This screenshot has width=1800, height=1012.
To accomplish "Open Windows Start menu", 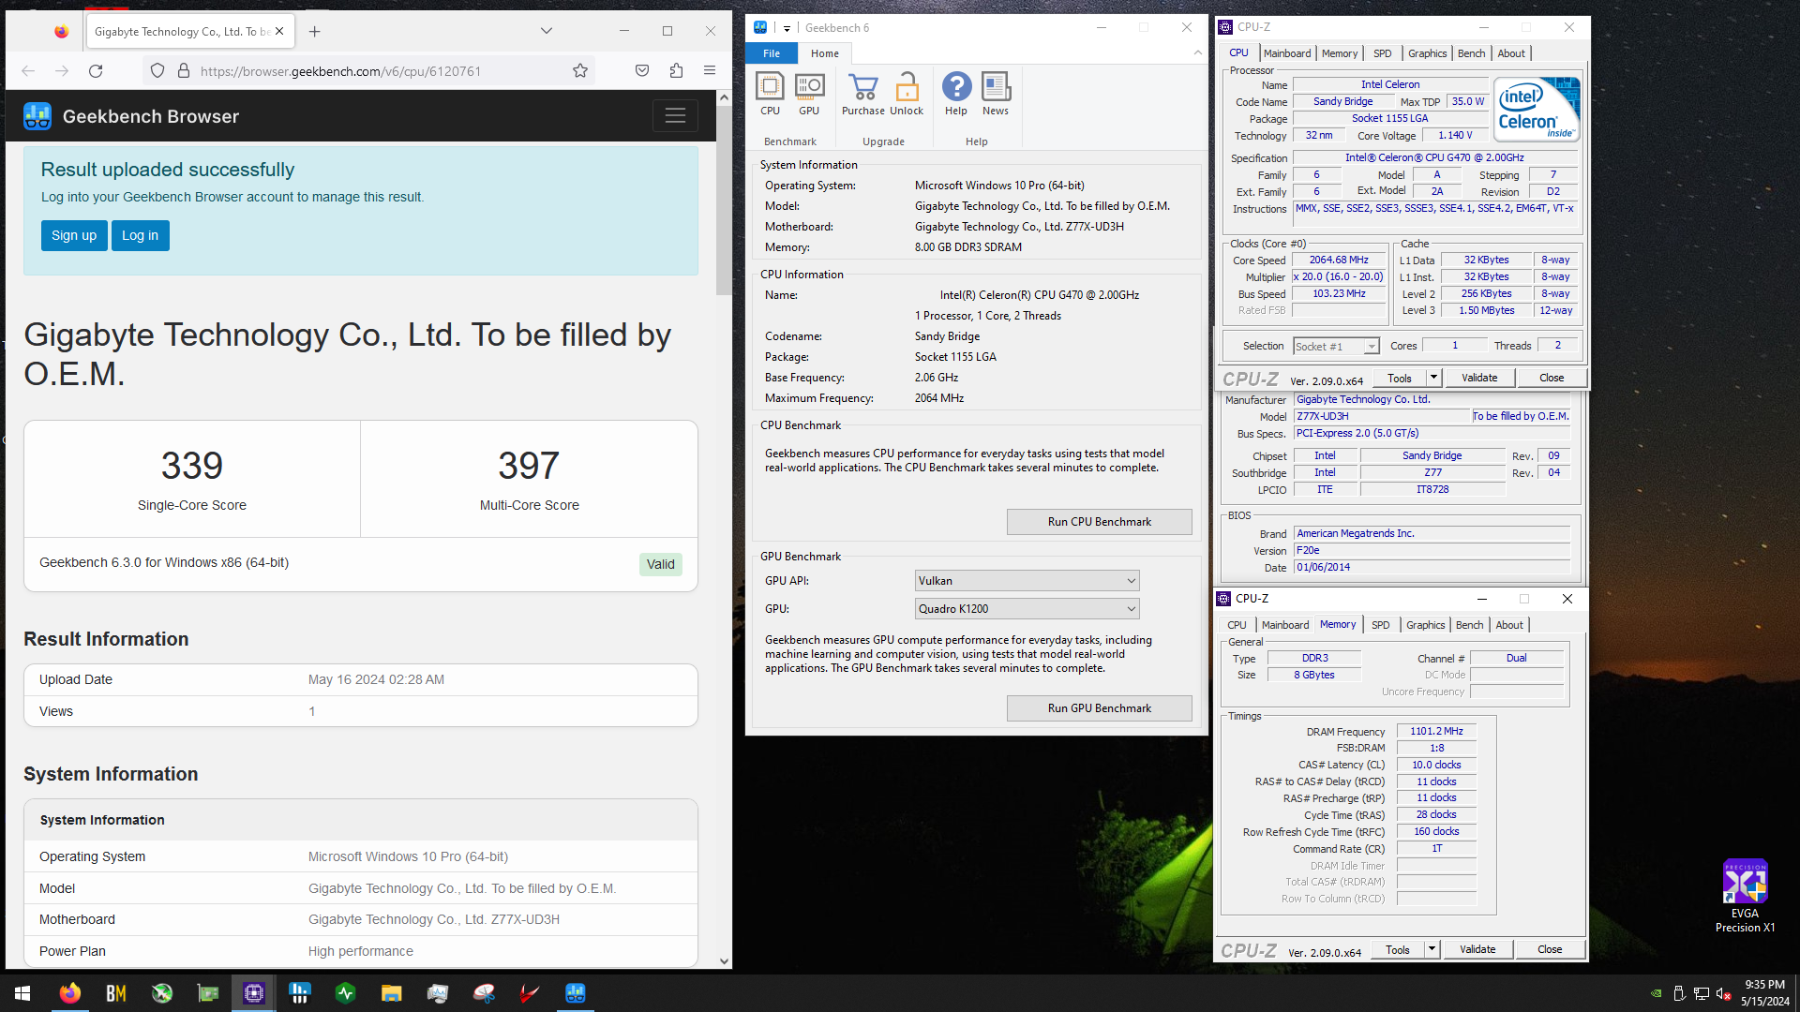I will coord(22,993).
